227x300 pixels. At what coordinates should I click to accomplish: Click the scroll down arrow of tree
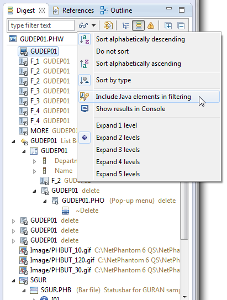184,297
